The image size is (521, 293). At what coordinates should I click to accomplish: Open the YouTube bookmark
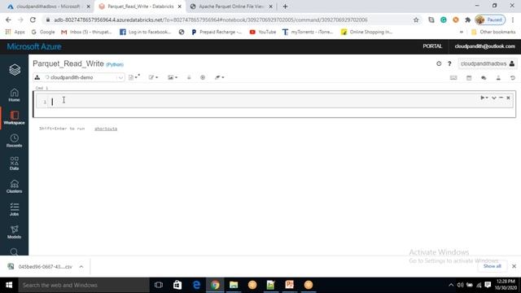coord(263,32)
